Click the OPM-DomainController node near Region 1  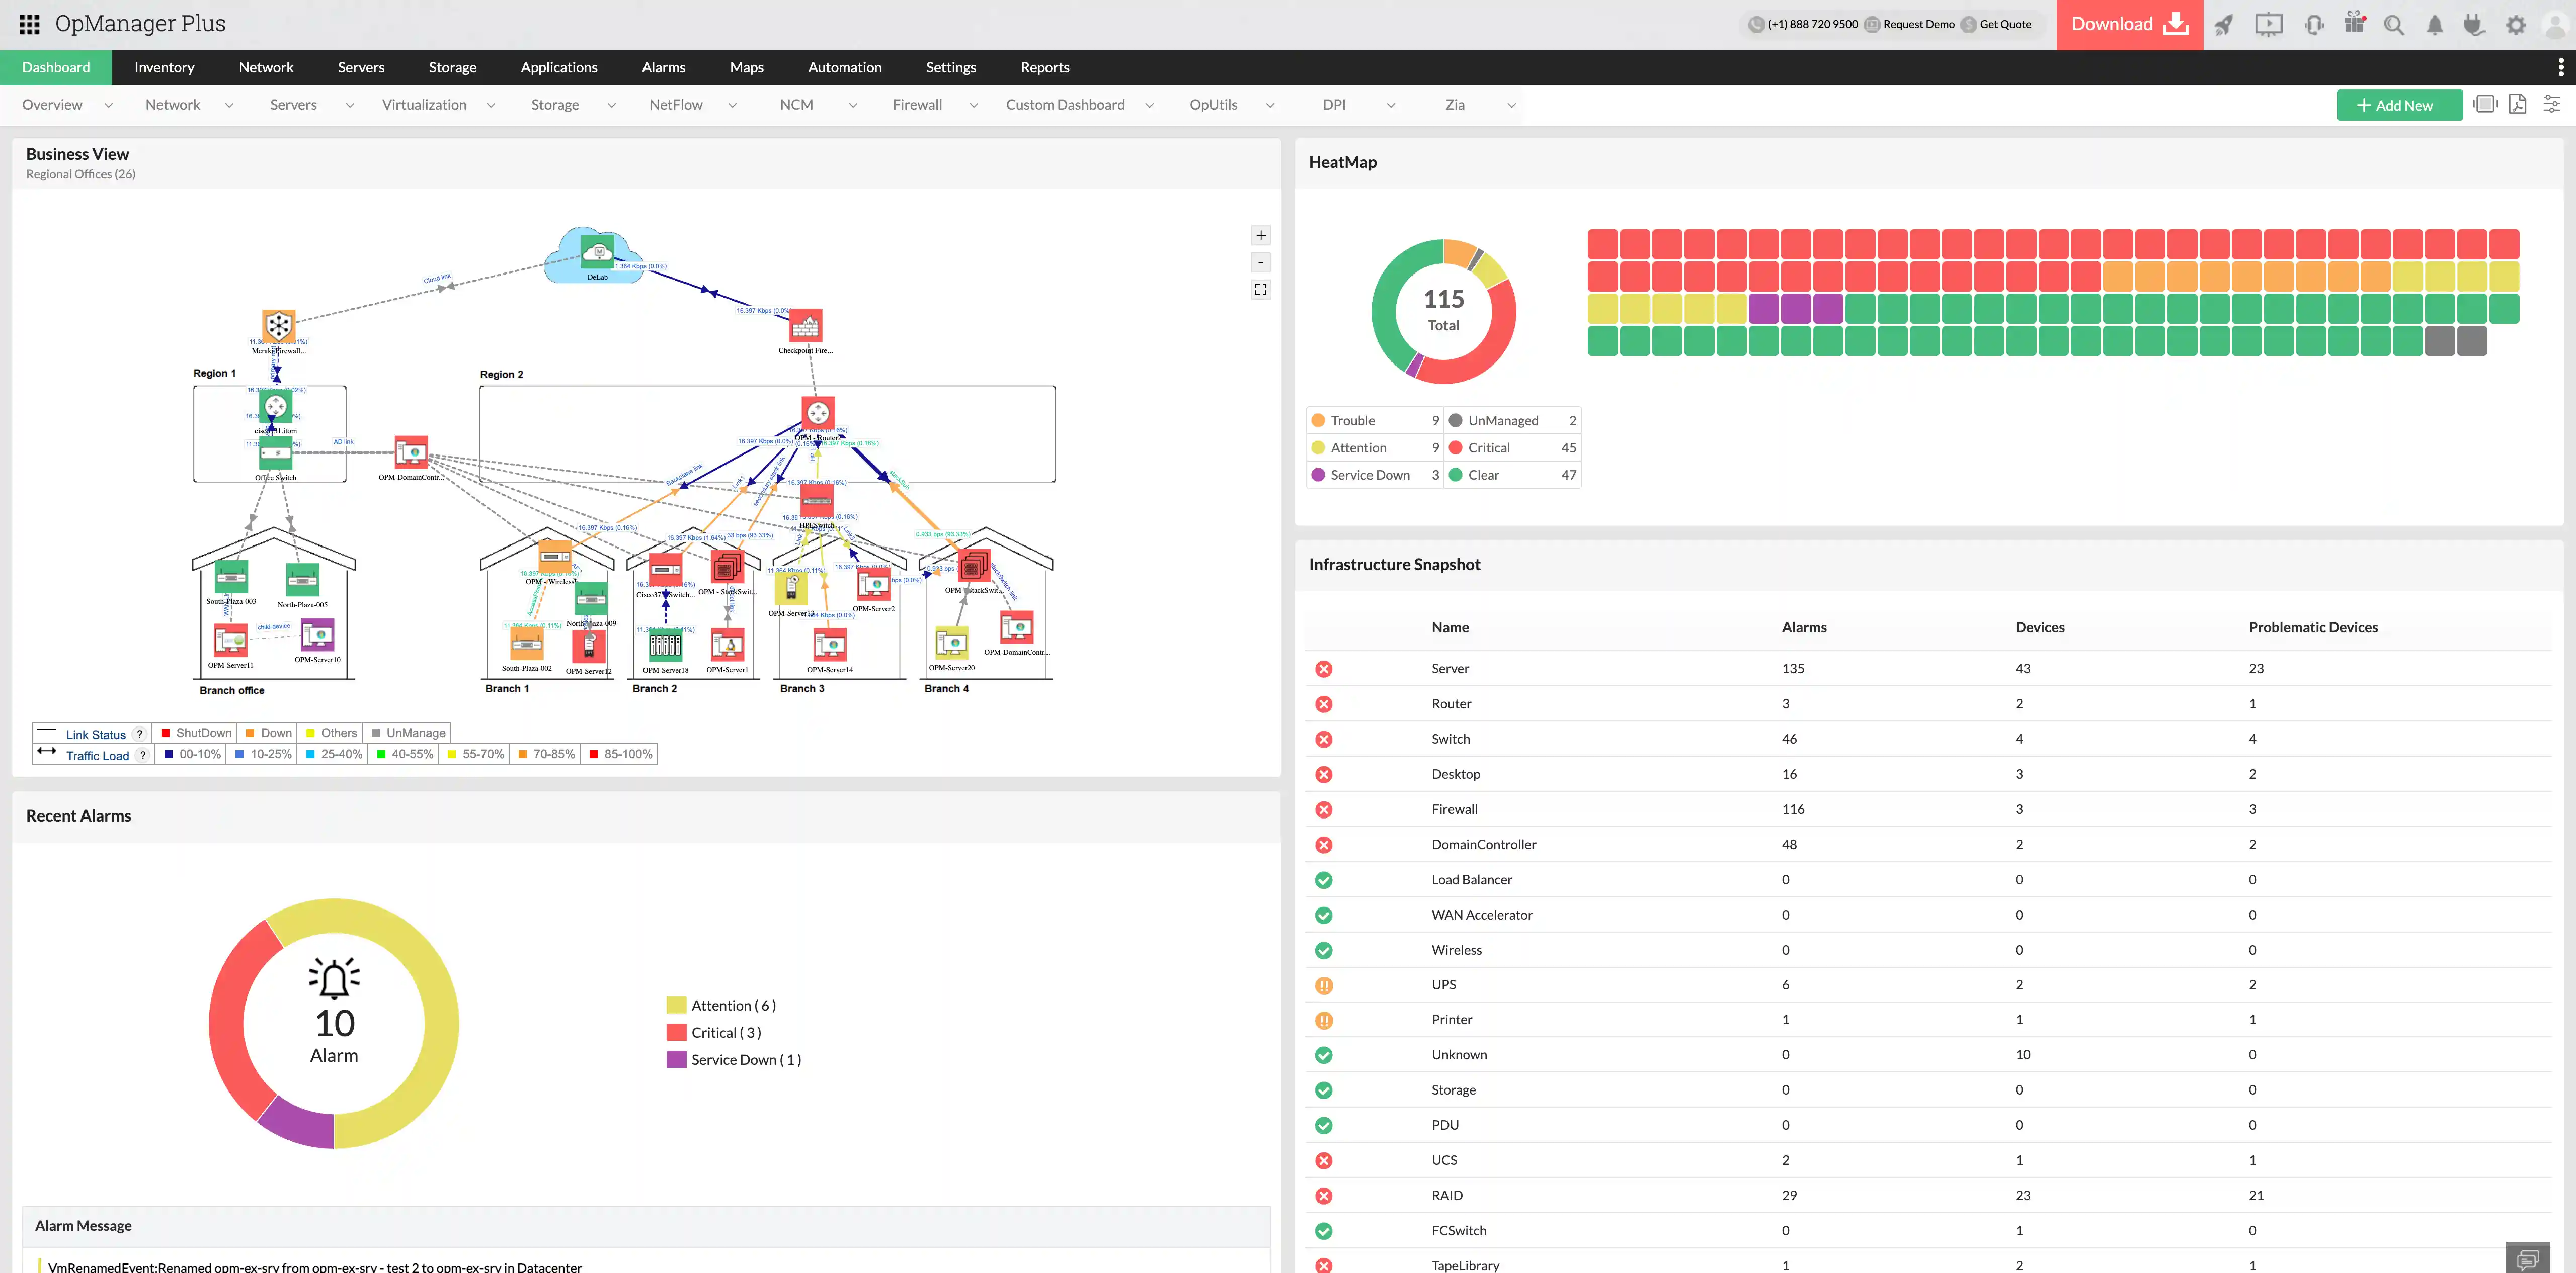tap(411, 452)
